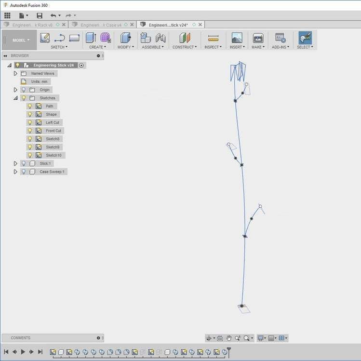Select the Extrude tool under Create
The height and width of the screenshot is (361, 361).
click(90, 38)
